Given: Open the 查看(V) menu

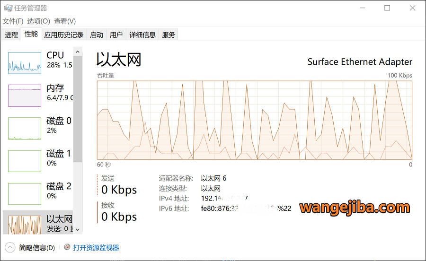Looking at the screenshot, I should point(65,21).
